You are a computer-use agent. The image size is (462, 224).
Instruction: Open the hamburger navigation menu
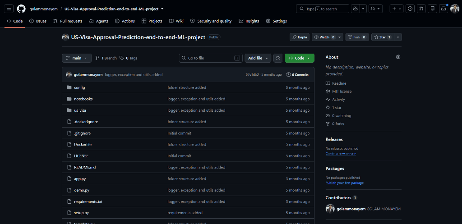click(9, 9)
